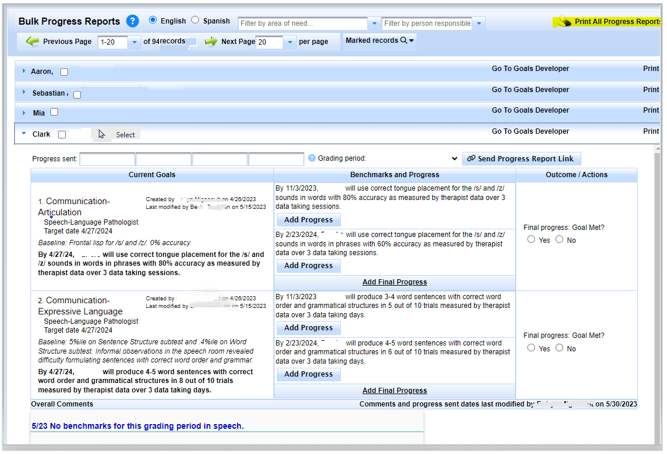The width and height of the screenshot is (667, 454).
Task: Open the Filter by person responsible dropdown arrow
Action: [x=479, y=23]
